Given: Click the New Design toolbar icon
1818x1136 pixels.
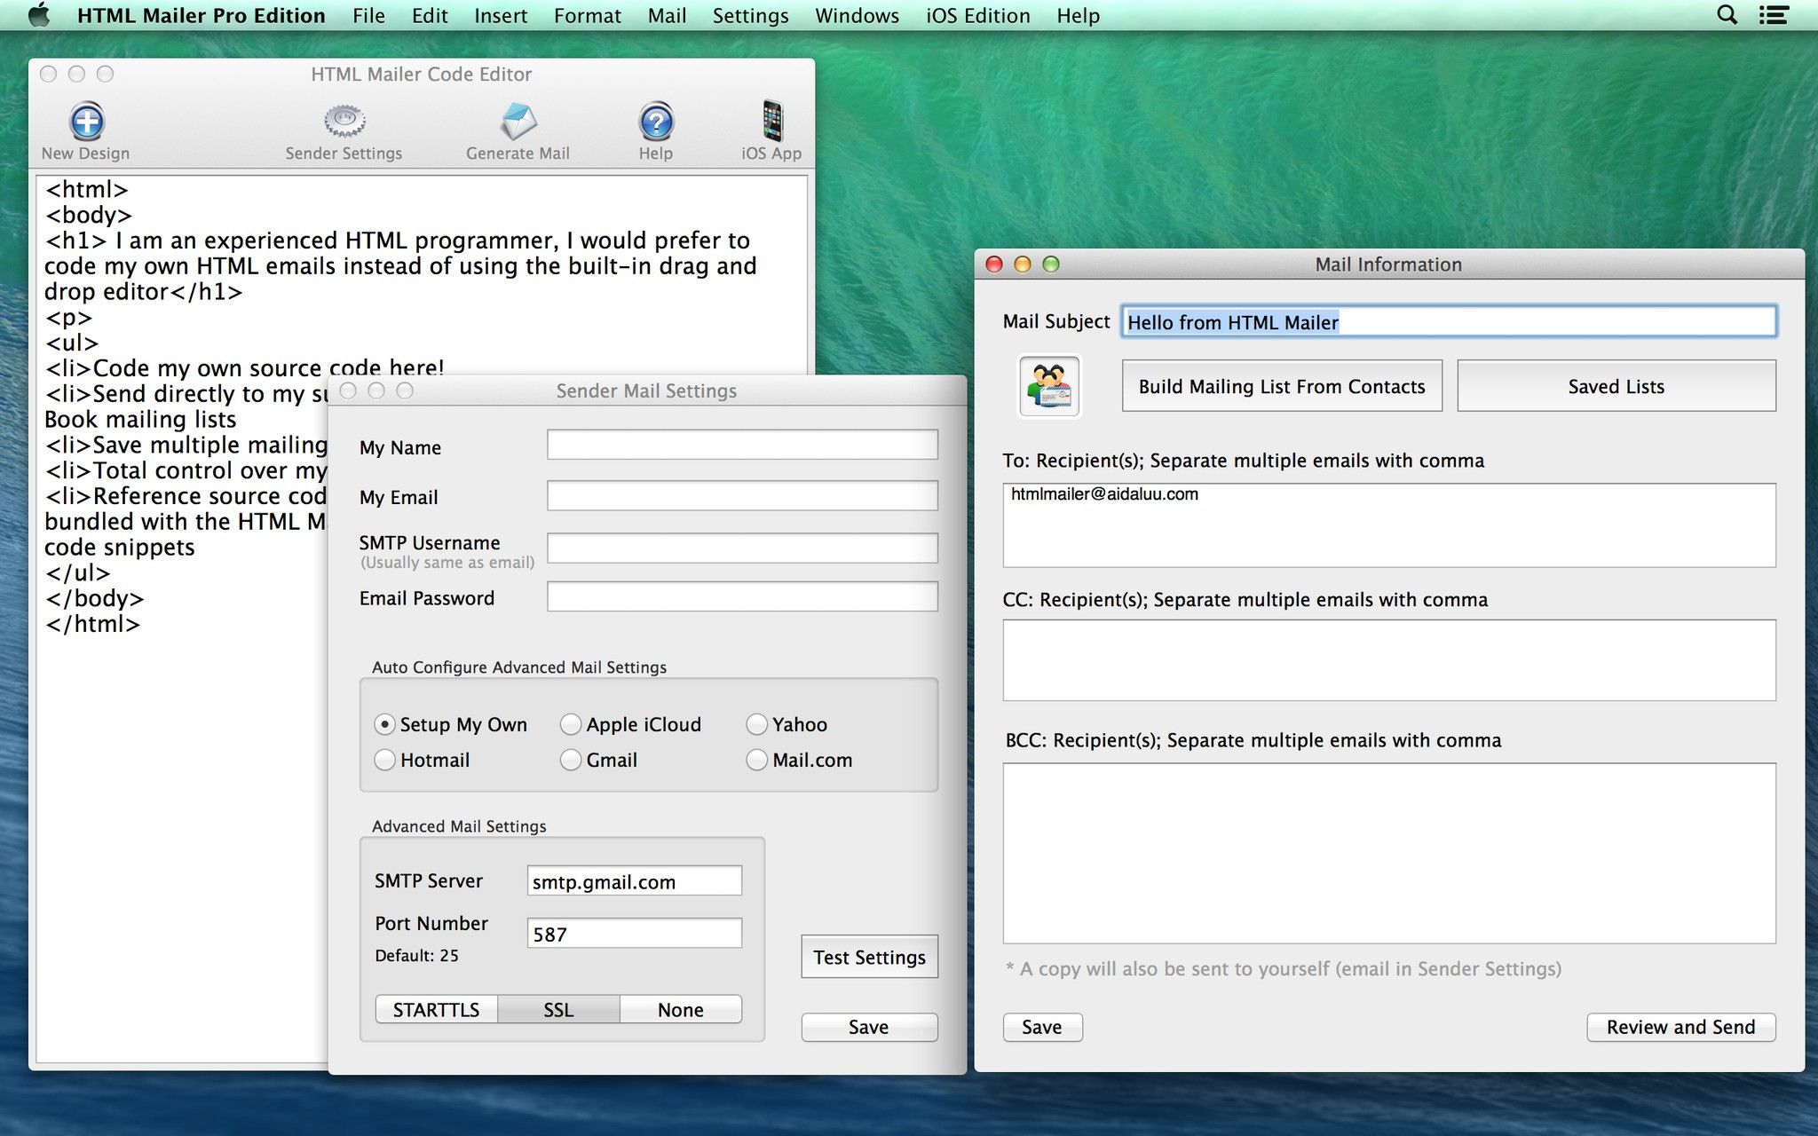Looking at the screenshot, I should tap(86, 122).
